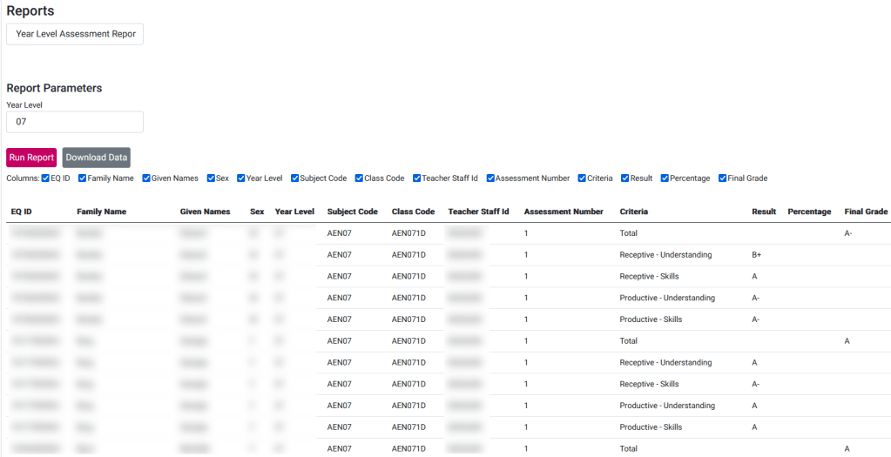Click the Assessment Number column header

pos(563,212)
